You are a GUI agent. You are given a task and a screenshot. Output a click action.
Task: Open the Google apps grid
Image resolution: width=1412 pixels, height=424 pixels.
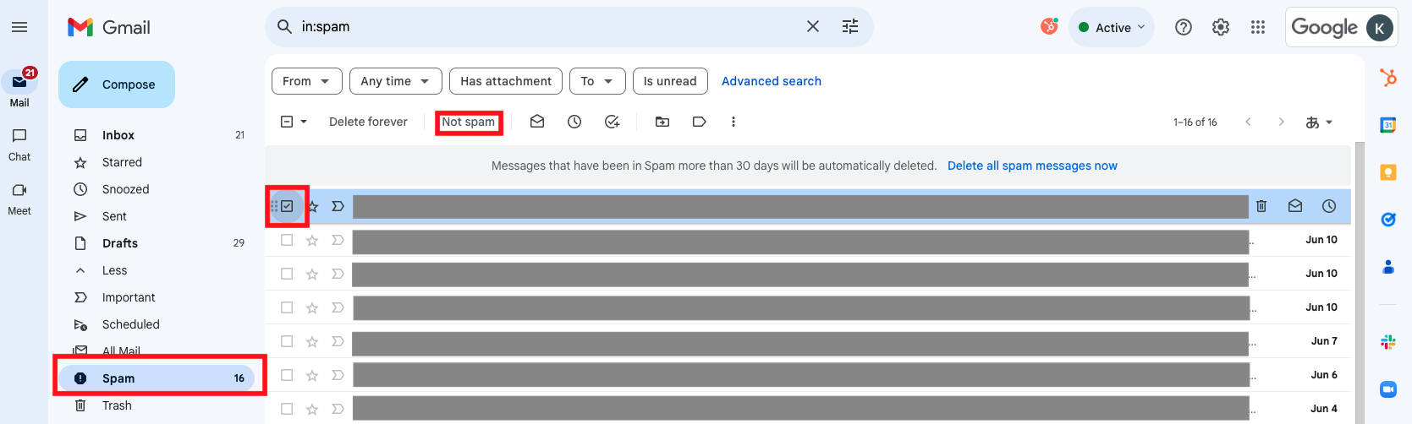click(x=1257, y=27)
